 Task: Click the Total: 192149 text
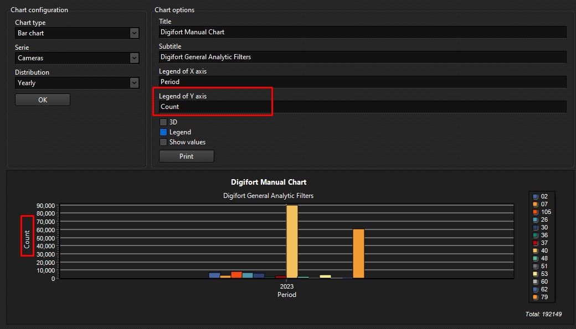click(543, 314)
